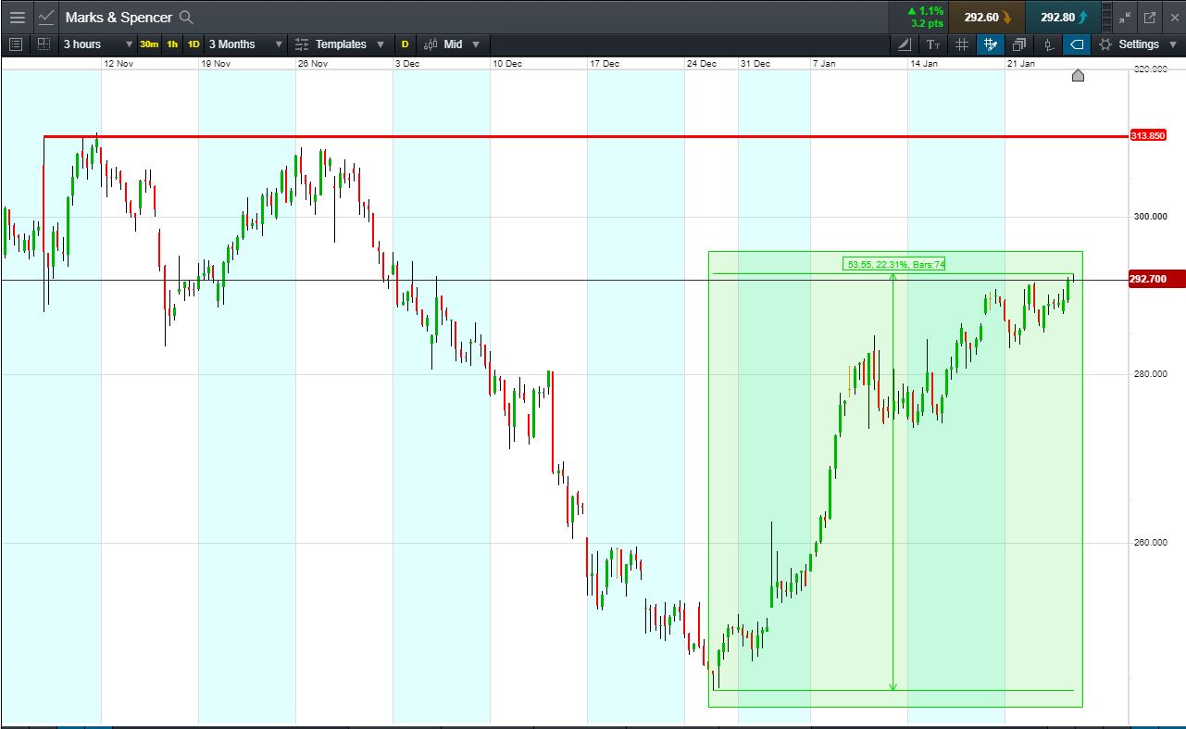Shrink the chart with the collapse arrows icon
1186x729 pixels.
[1124, 17]
